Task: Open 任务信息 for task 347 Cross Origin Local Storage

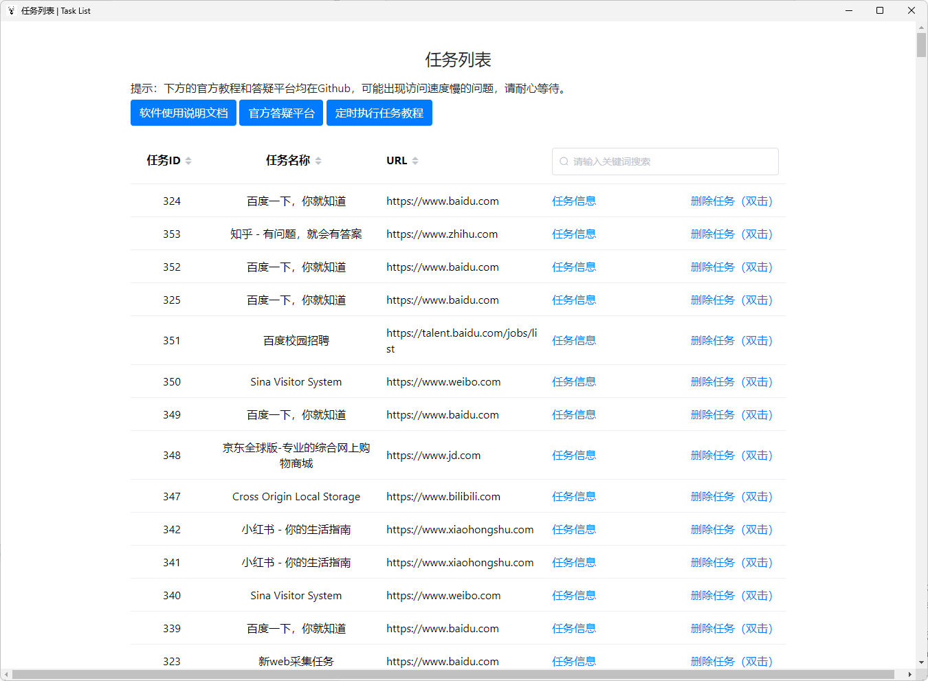Action: [574, 496]
